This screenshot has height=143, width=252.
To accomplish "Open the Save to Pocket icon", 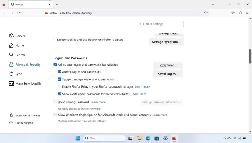I will (233, 13).
